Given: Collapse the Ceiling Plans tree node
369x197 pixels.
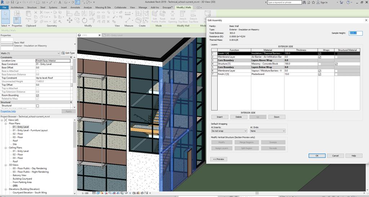Looking at the screenshot, I should click(x=6, y=148).
